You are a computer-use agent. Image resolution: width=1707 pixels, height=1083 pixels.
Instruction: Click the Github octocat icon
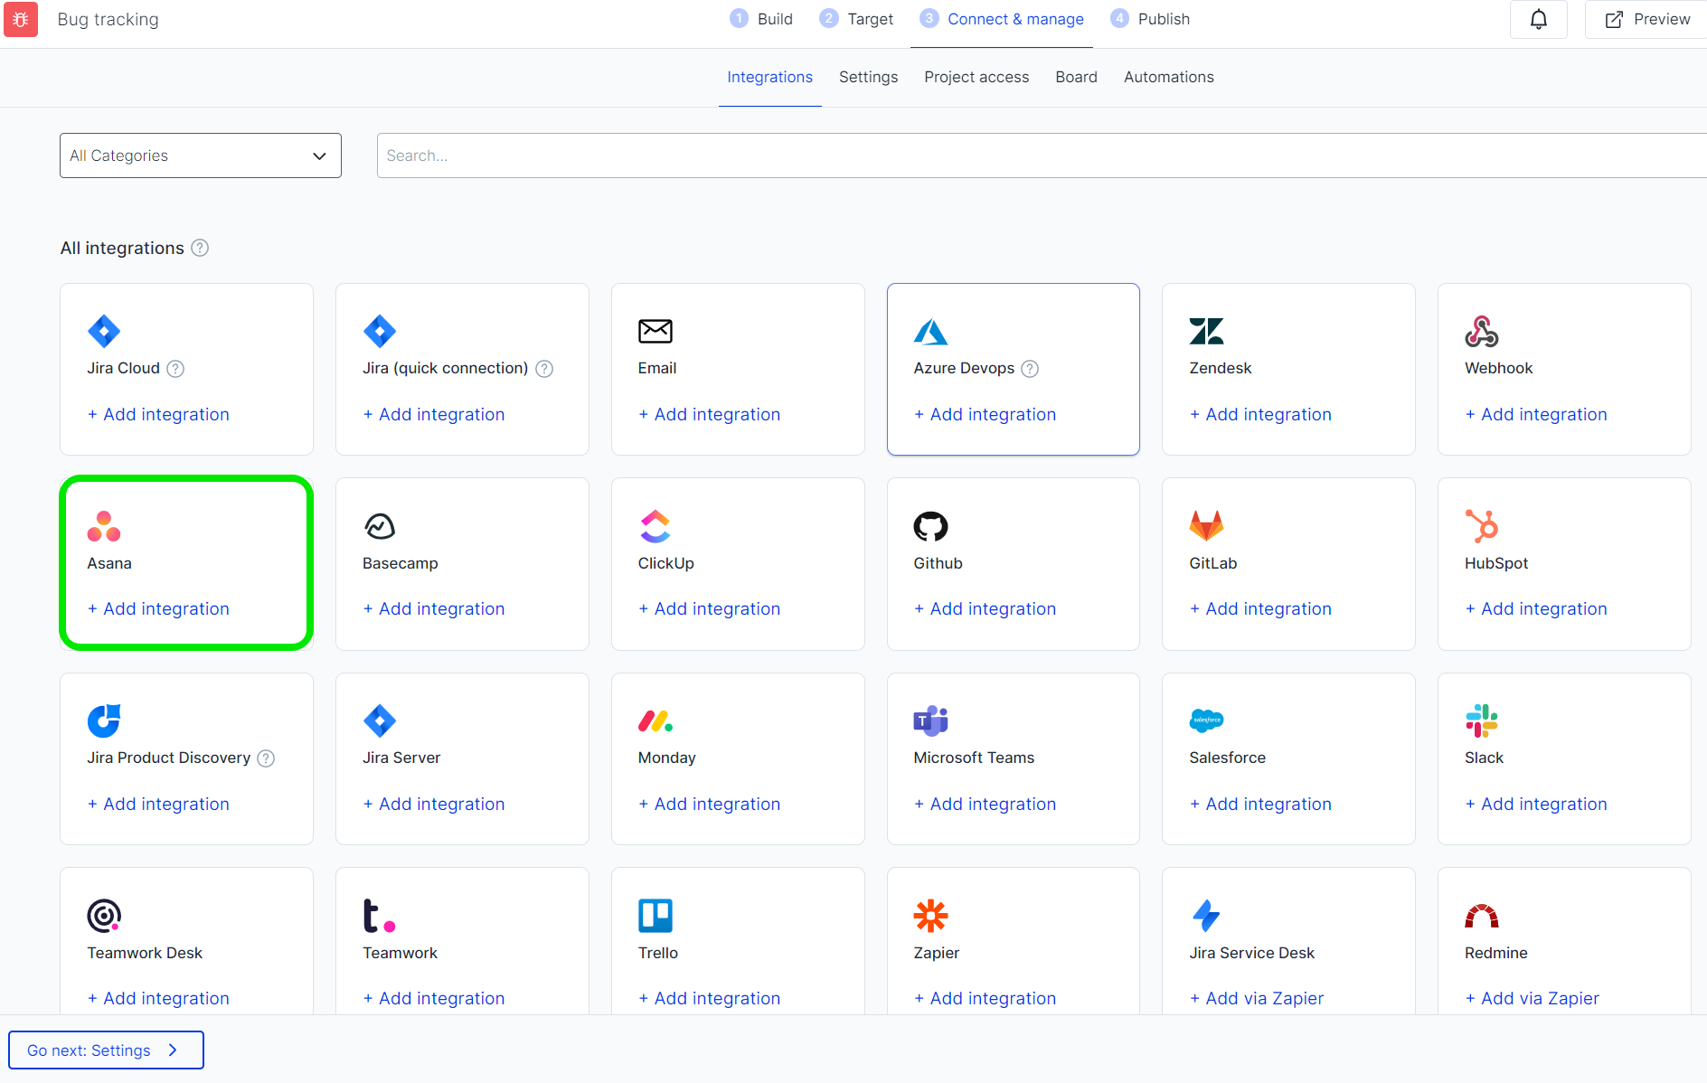point(930,526)
